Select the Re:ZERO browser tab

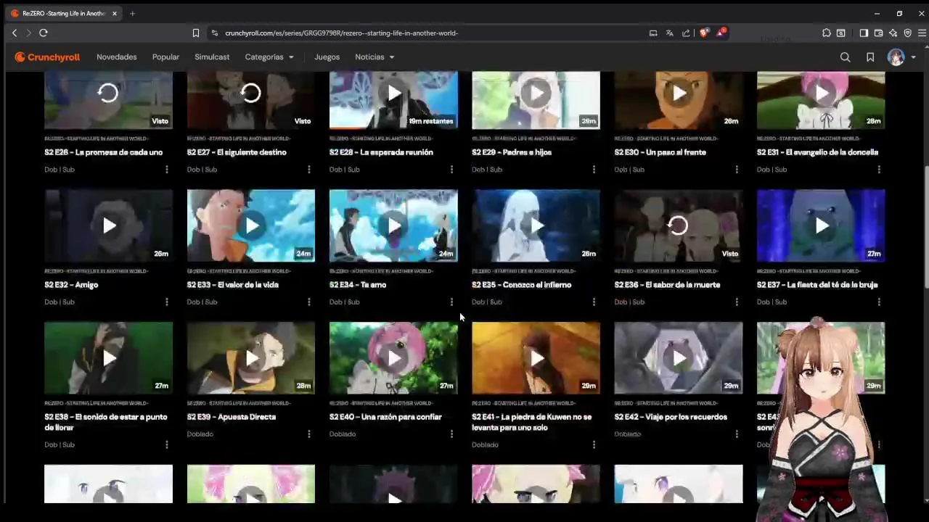point(64,13)
